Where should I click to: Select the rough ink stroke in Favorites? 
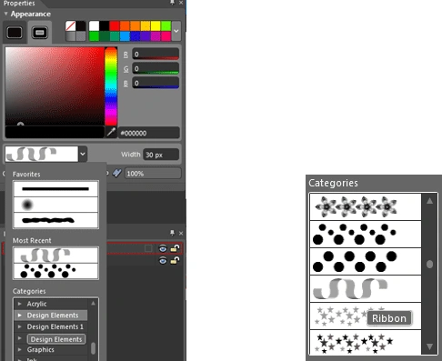(x=55, y=220)
